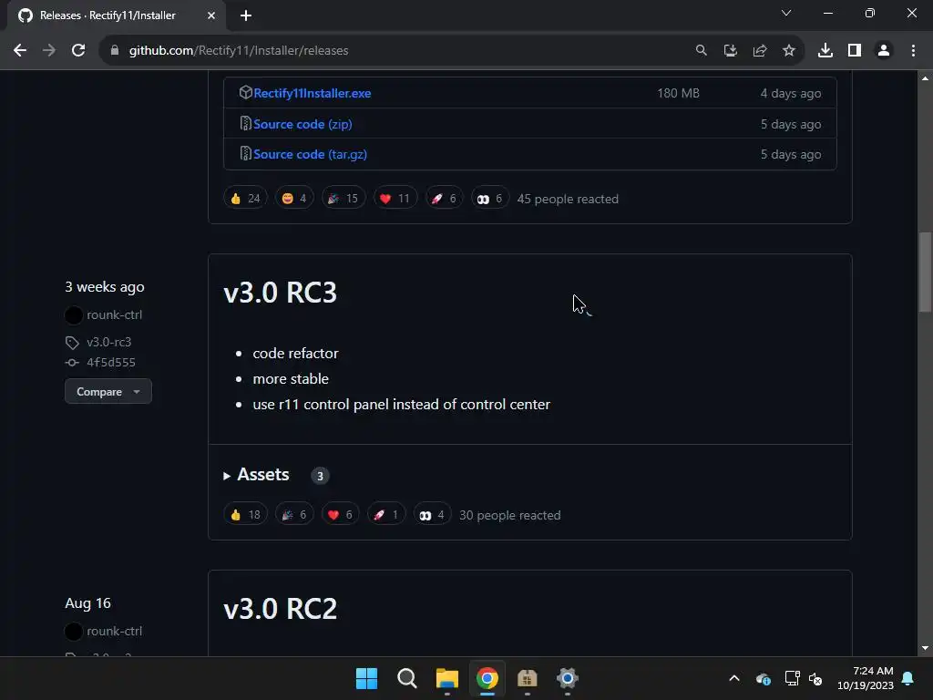Toggle eyes reaction showing 4 on RC3
The width and height of the screenshot is (933, 700).
[x=432, y=514]
